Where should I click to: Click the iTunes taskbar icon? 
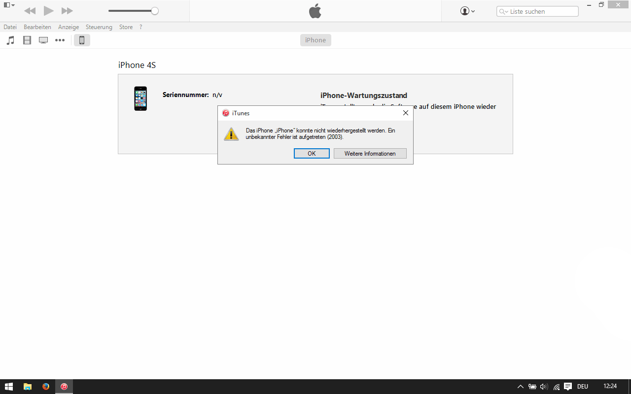pos(64,387)
